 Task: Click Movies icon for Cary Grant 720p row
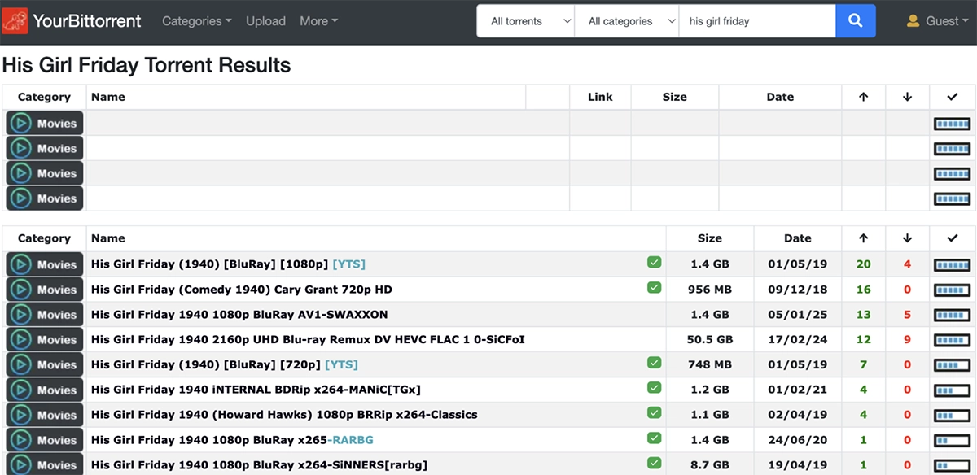click(45, 290)
